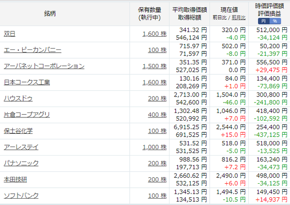The height and width of the screenshot is (205, 290).
Task: Select ソフトバンク gain +14,937 円
Action: 271,200
